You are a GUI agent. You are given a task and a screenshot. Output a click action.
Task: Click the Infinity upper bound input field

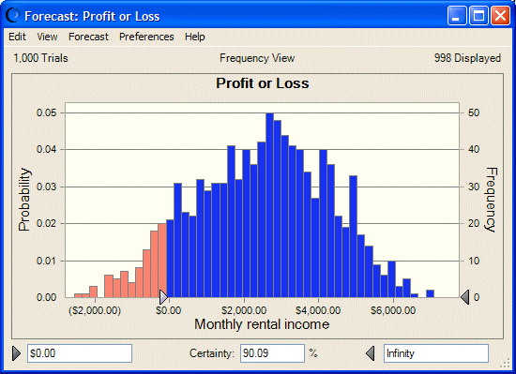(436, 353)
